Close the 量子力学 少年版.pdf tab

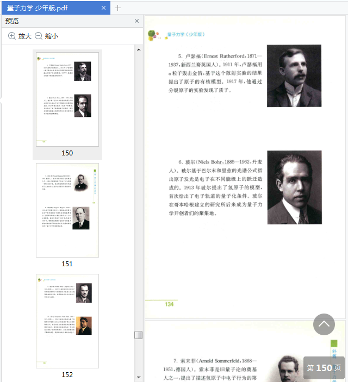[103, 8]
